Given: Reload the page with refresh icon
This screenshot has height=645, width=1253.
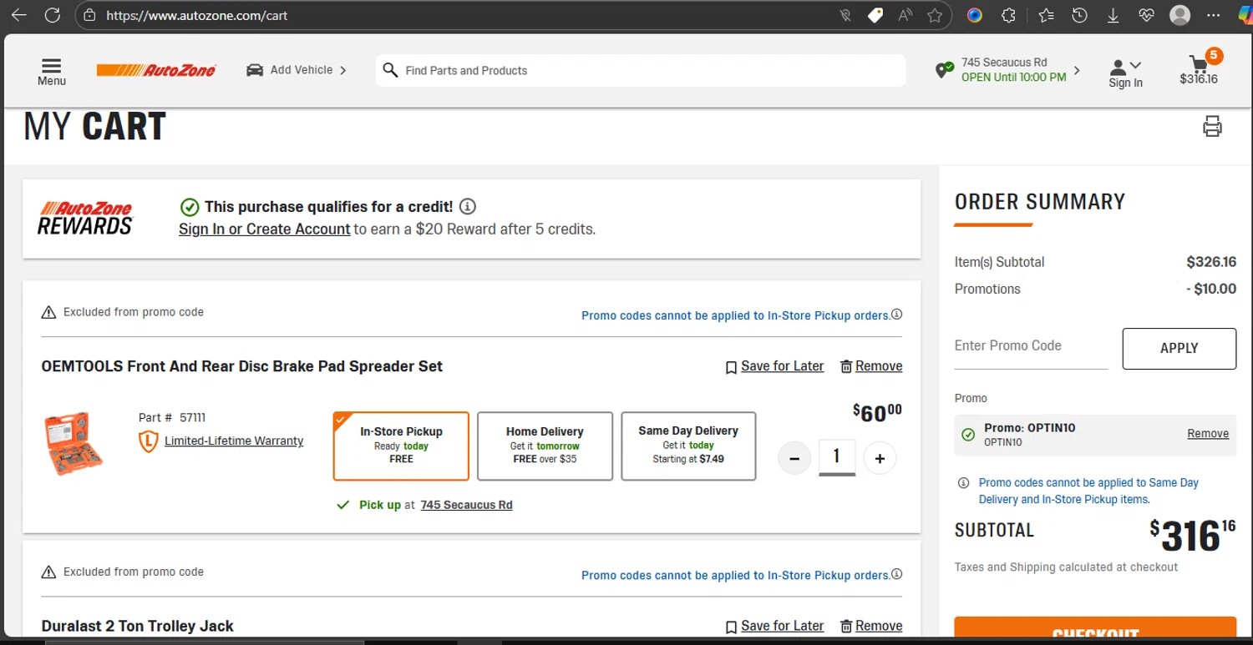Looking at the screenshot, I should 52,15.
